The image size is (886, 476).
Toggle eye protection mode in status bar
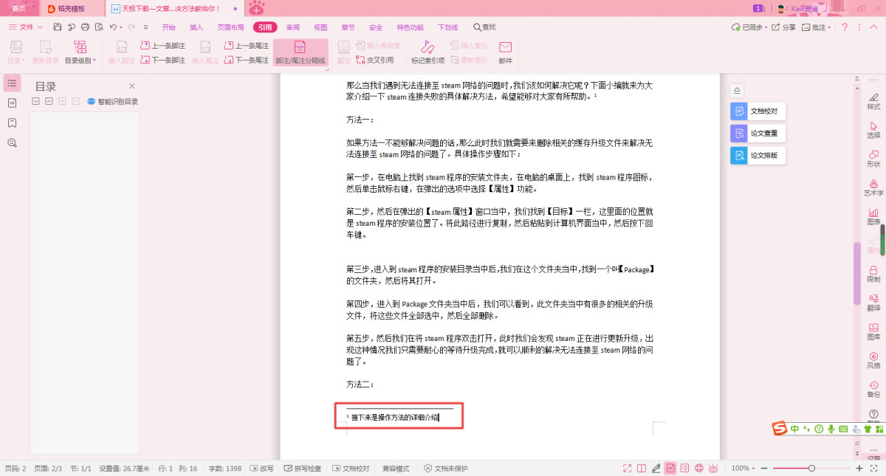[x=713, y=469]
